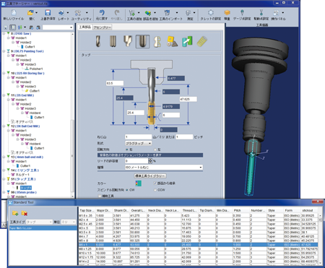Click the Undo (元に戻す) arrow icon
The image size is (325, 268).
click(x=102, y=12)
